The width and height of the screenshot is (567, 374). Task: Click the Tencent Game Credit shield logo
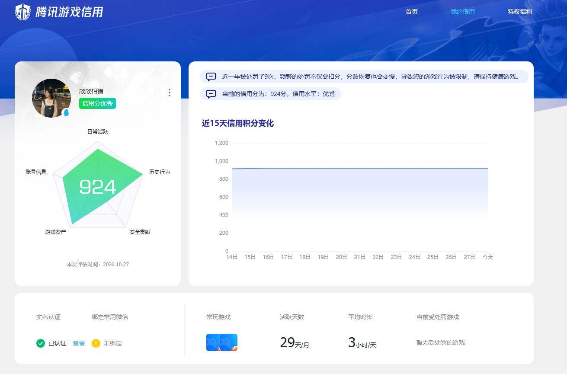[22, 12]
